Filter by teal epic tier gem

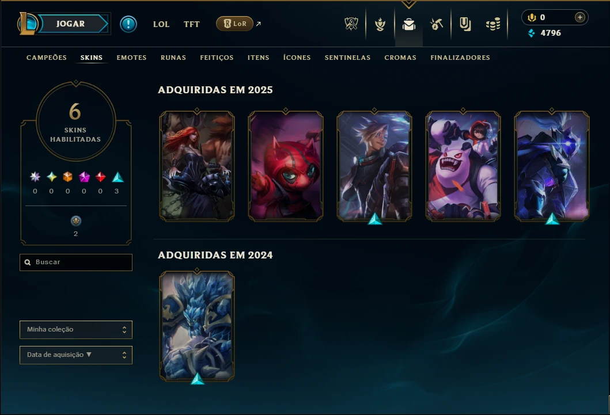pos(118,177)
